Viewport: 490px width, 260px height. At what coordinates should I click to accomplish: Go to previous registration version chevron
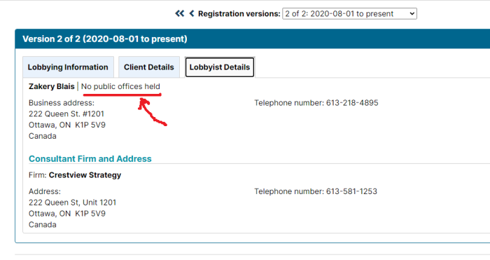coord(192,13)
